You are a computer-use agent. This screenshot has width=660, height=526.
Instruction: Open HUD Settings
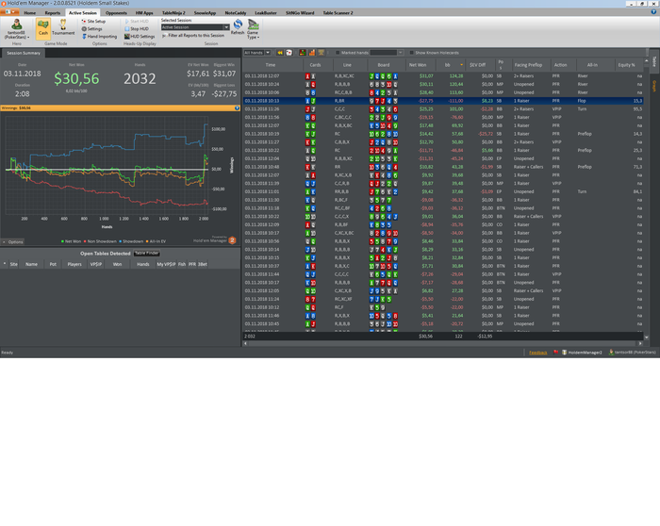click(140, 37)
